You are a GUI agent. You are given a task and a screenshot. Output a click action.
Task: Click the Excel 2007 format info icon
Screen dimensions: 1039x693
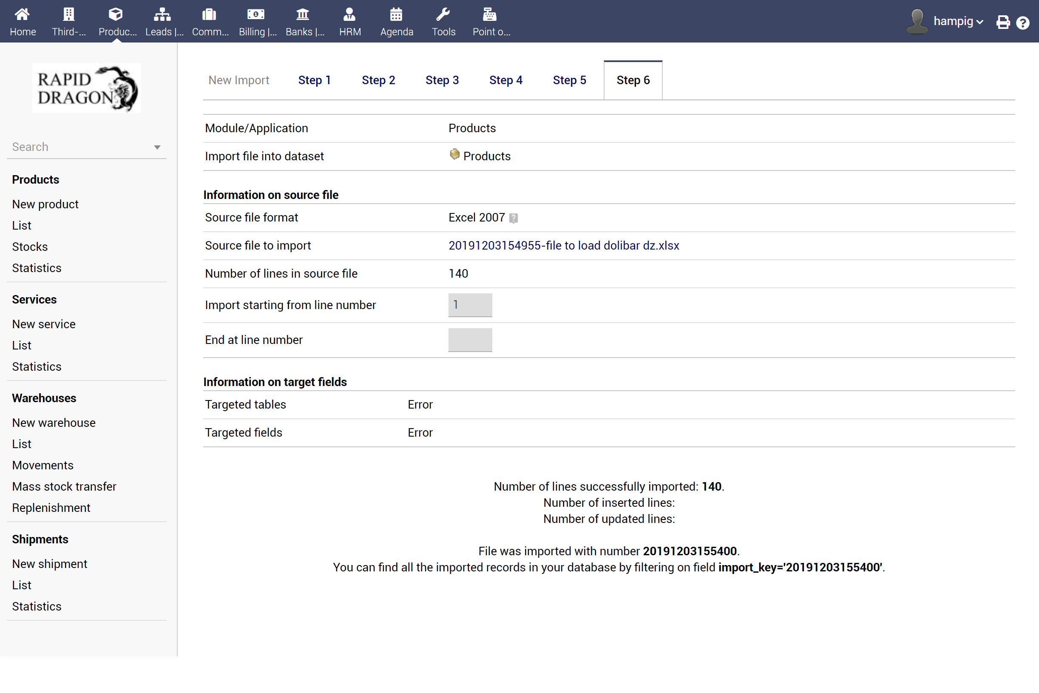pos(514,219)
